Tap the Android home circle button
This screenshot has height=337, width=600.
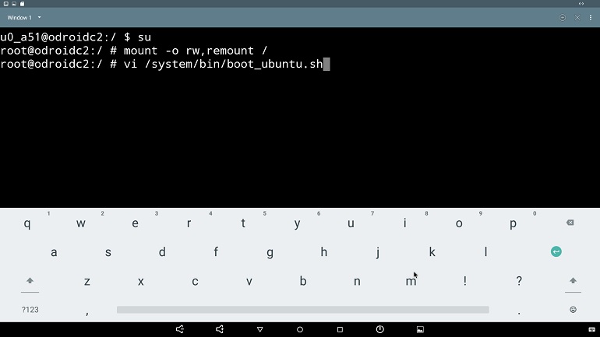[300, 329]
